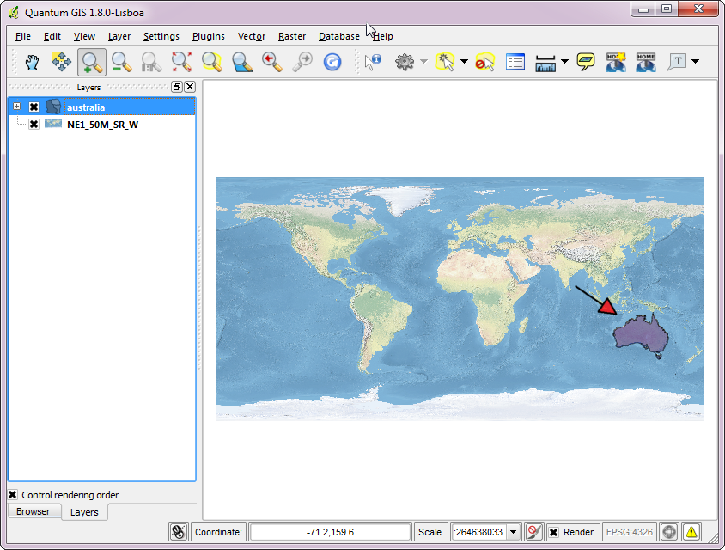The width and height of the screenshot is (725, 550).
Task: Click the toggle extents mouse position icon
Action: point(179,532)
